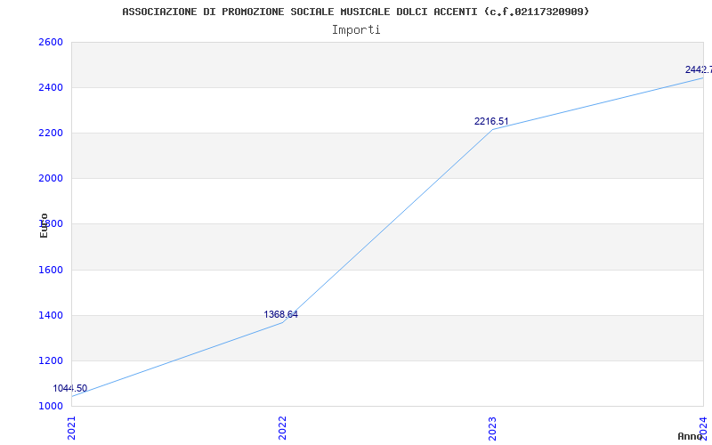Screen dimensions: 712x445
Task: Click the 2400 y-axis value
Action: pyautogui.click(x=51, y=87)
